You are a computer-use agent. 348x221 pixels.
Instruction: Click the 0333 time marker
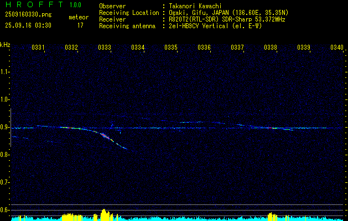(105, 47)
